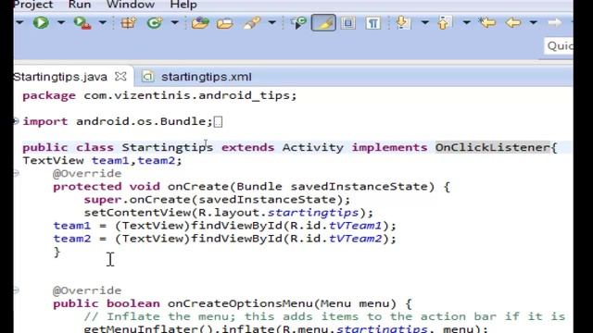Toggle the Java editor breadcrumb

298,23
